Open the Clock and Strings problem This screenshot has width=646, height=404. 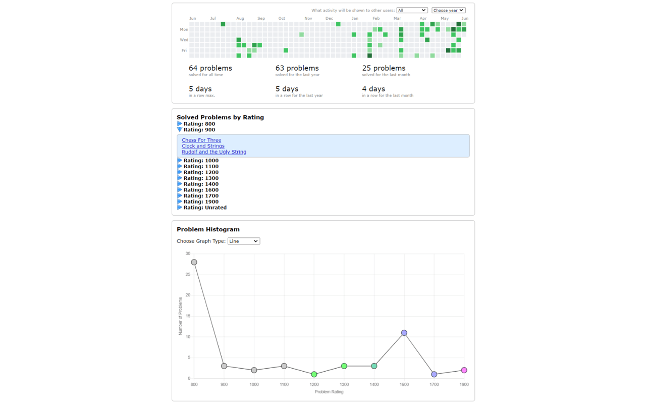203,145
